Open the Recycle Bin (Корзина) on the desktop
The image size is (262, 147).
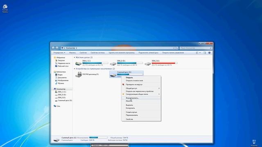[x=254, y=143]
